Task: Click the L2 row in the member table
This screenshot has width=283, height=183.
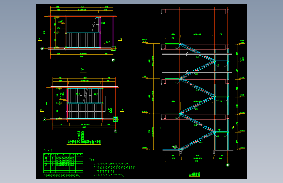Action: click(63, 160)
